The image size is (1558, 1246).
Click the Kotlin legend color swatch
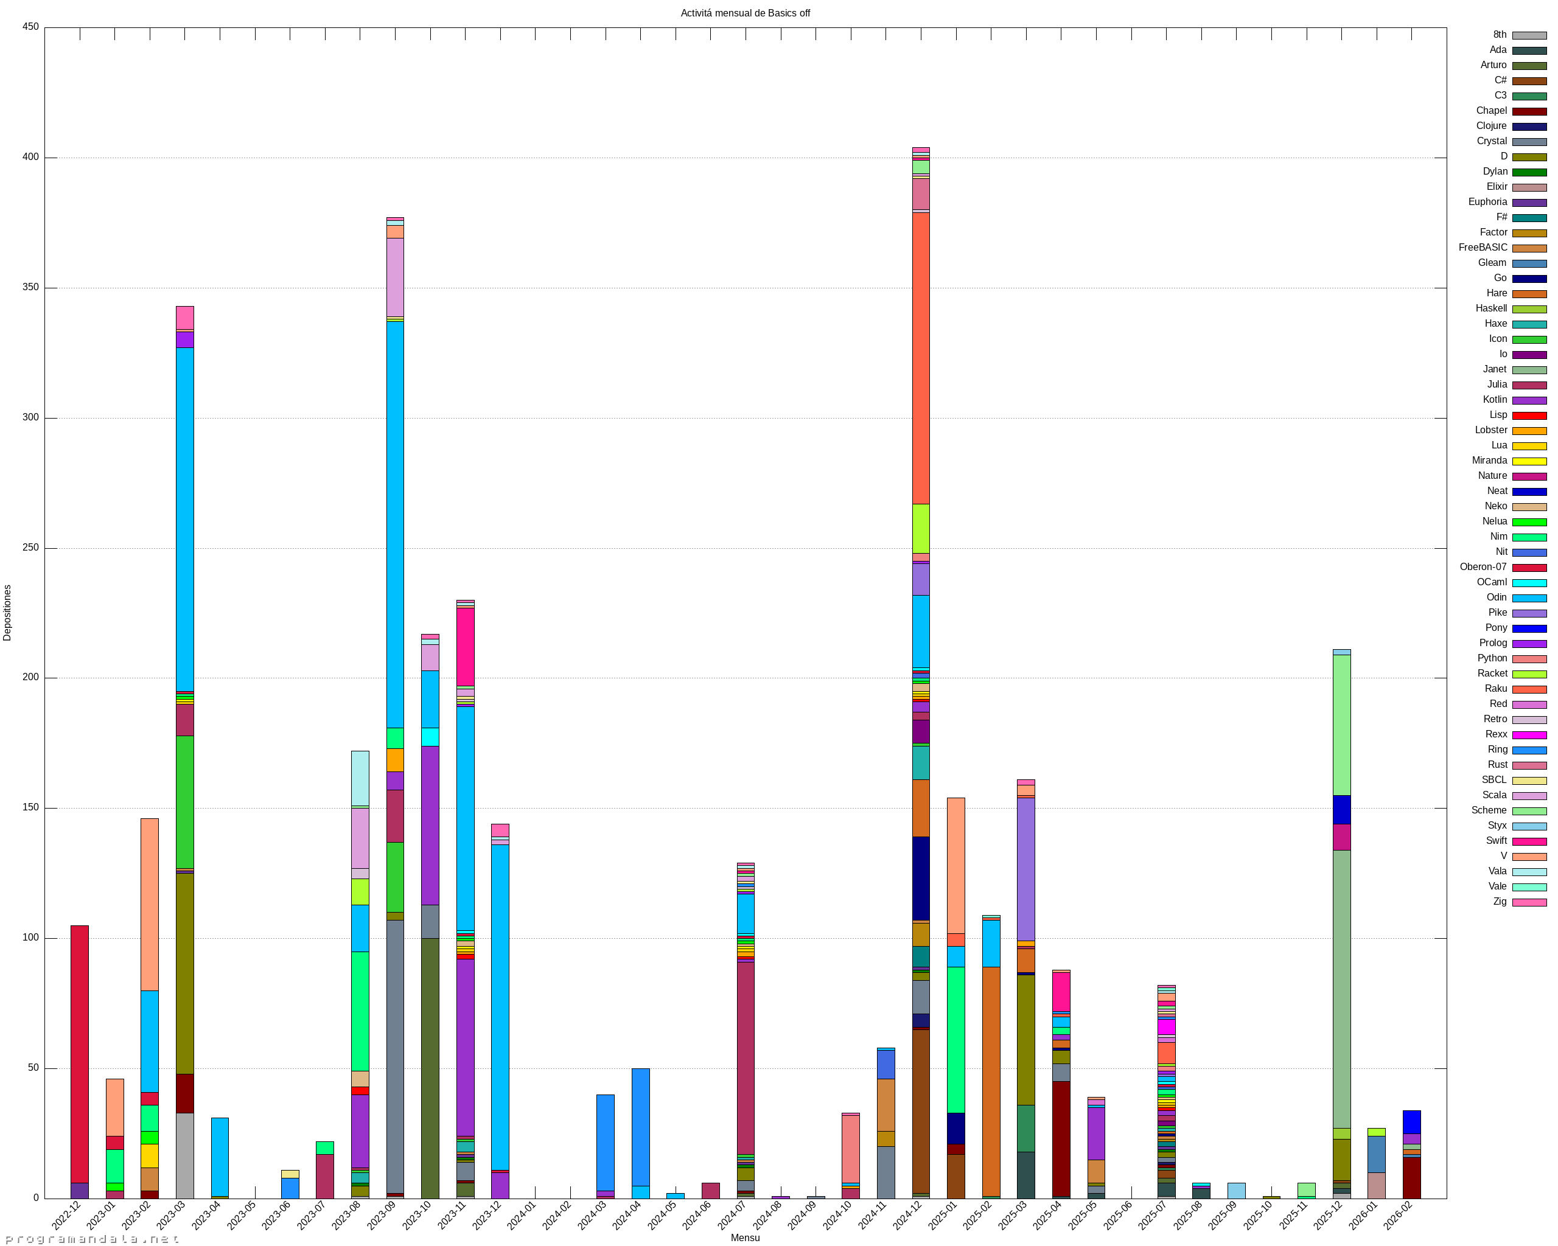click(x=1529, y=400)
